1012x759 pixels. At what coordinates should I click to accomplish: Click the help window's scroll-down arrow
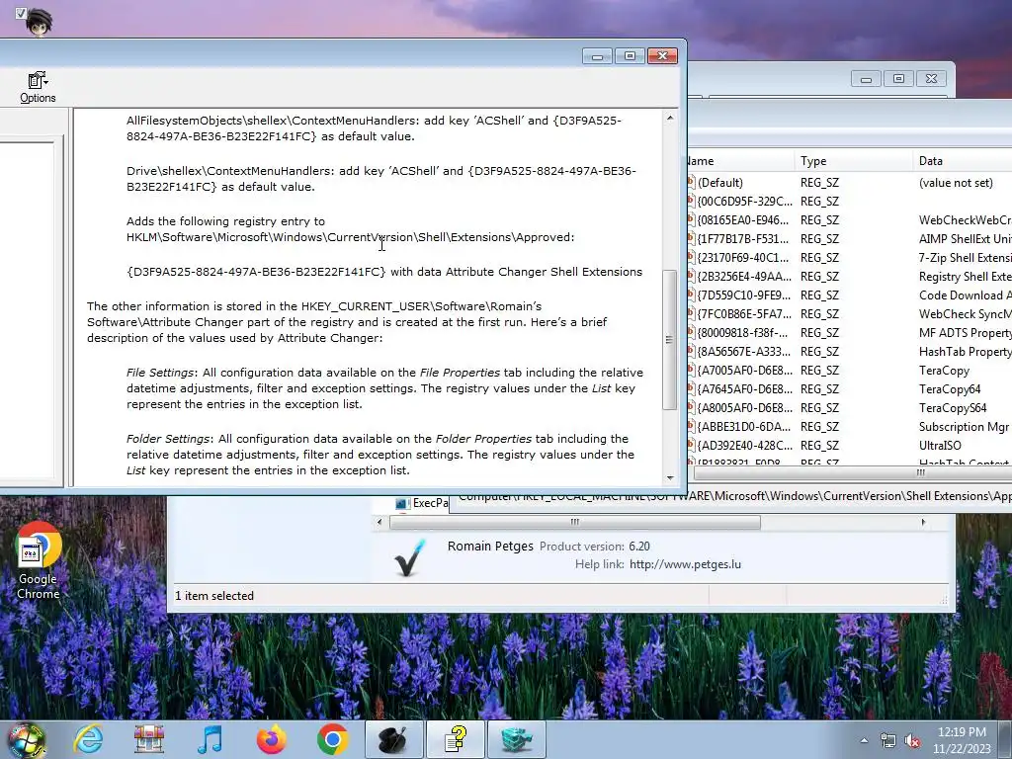pos(670,477)
